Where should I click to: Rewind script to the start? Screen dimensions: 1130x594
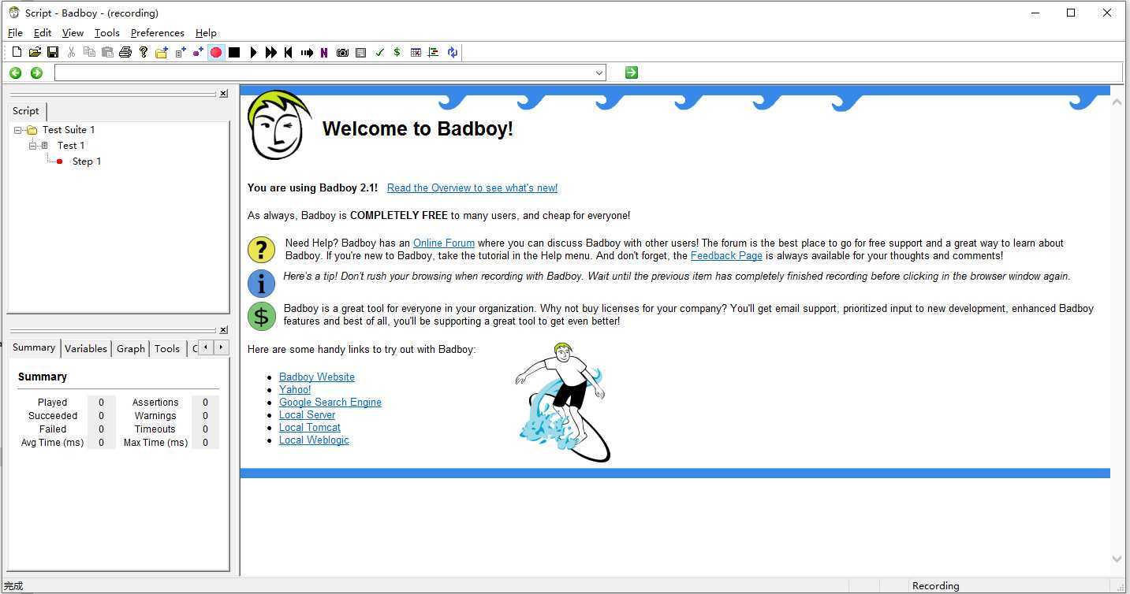(289, 52)
